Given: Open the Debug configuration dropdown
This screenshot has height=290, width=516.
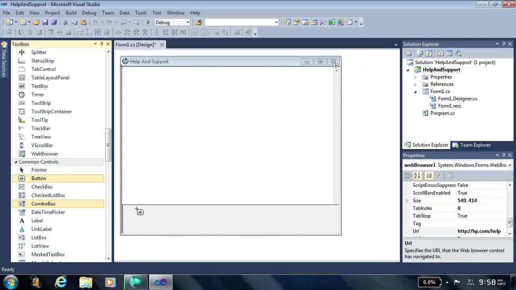Looking at the screenshot, I should click(187, 22).
